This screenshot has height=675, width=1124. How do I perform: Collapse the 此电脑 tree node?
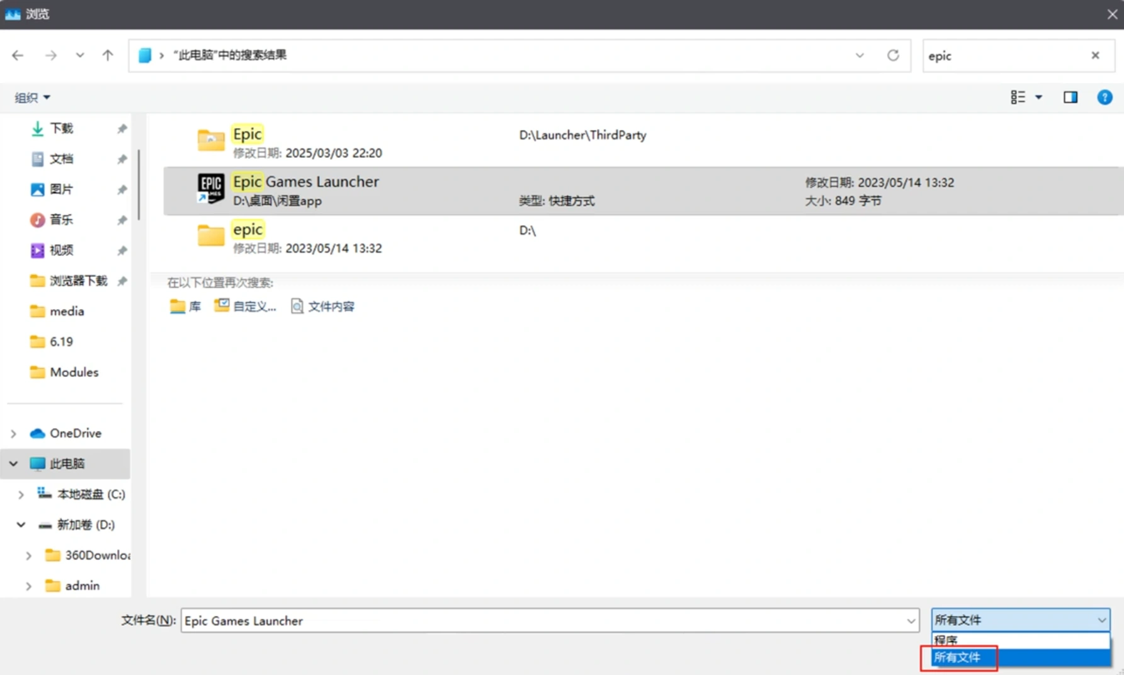(x=13, y=464)
